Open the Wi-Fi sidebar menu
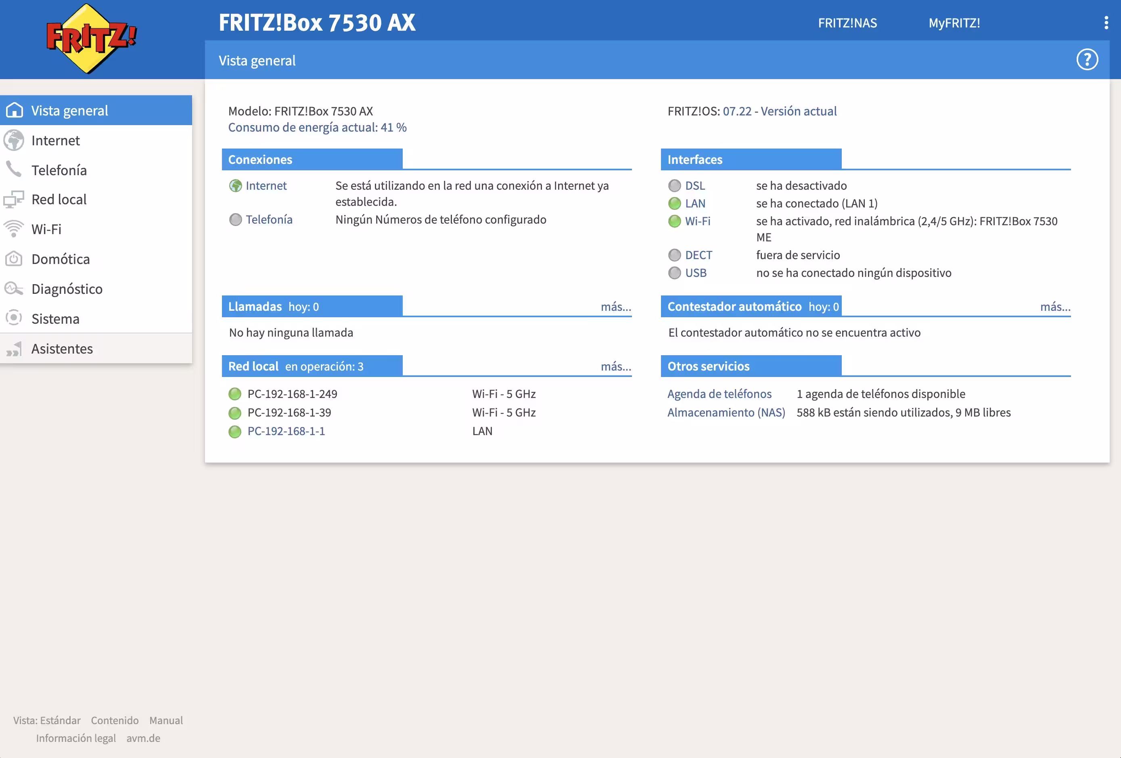The height and width of the screenshot is (758, 1121). (96, 229)
